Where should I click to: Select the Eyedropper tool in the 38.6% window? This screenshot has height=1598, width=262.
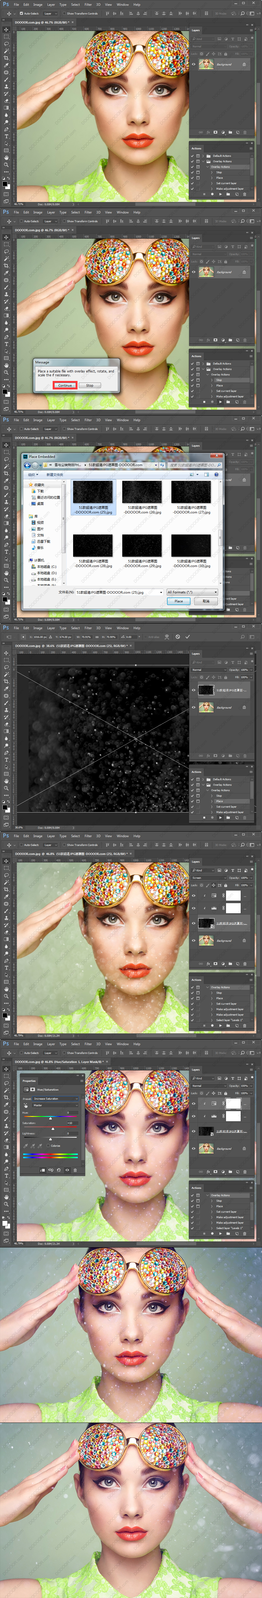click(6, 689)
